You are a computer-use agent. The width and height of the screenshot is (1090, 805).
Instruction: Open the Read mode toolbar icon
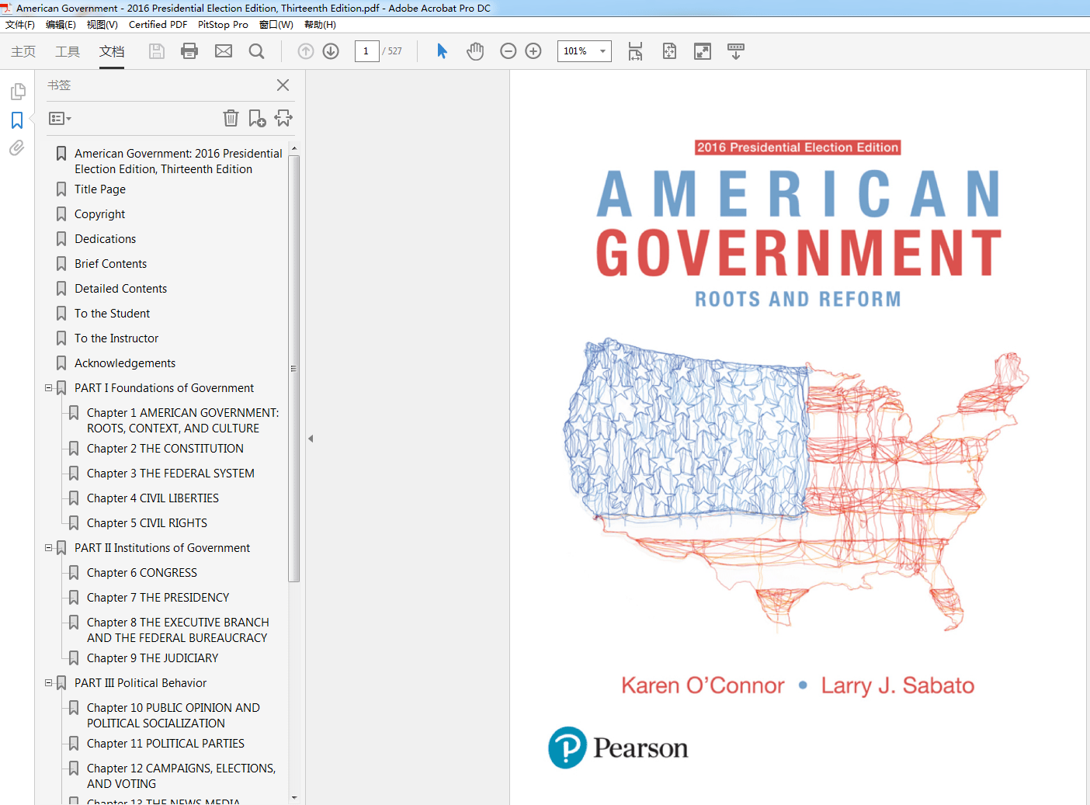coord(736,51)
